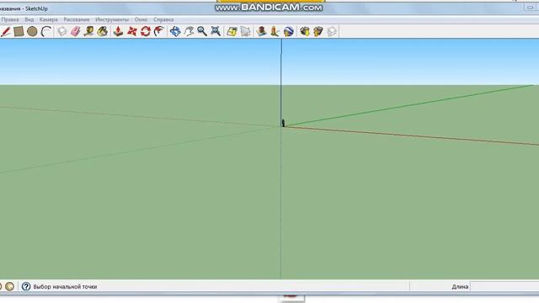This screenshot has width=539, height=303.
Task: Select the Push/Pull tool
Action: coord(118,32)
